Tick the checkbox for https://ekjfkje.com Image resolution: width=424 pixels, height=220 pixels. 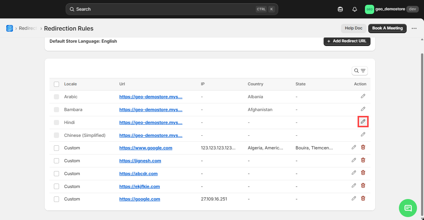click(x=56, y=187)
